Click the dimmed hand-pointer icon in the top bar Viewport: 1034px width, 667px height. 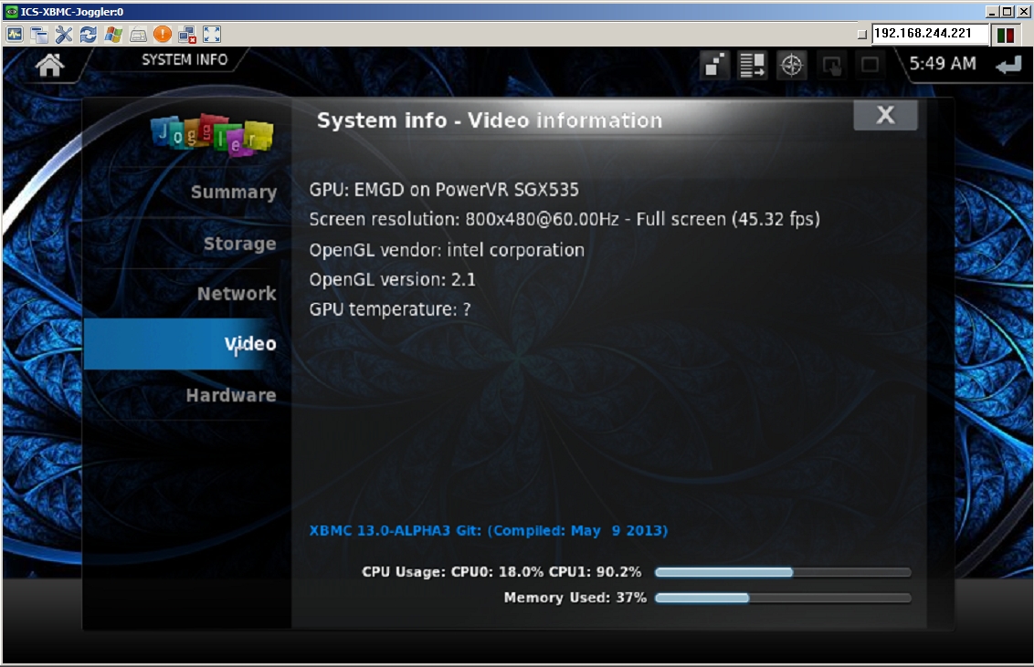831,65
